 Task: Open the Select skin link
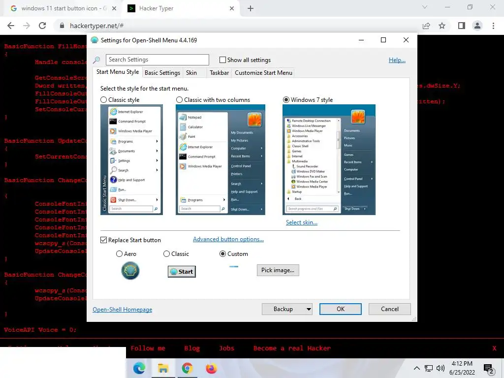pos(302,222)
